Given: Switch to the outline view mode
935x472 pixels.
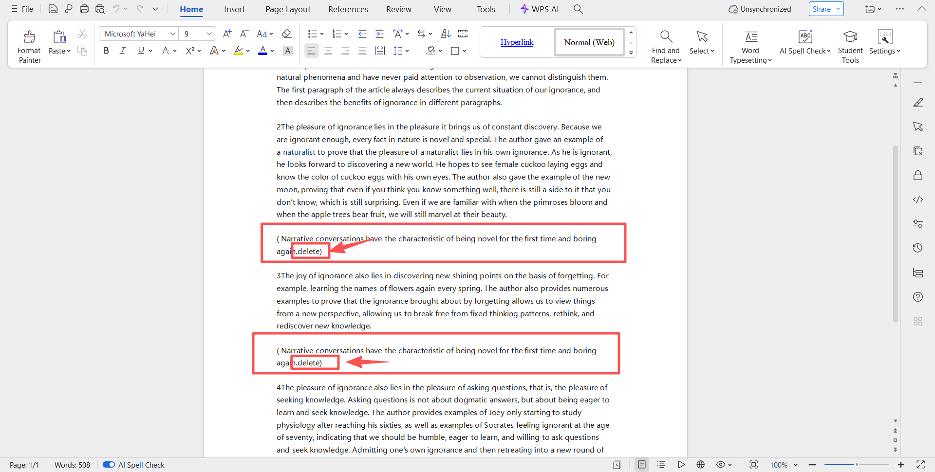Looking at the screenshot, I should click(x=661, y=465).
